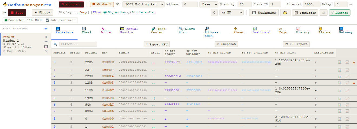Click the Window 1 toolbar button
This screenshot has width=357, height=129.
click(102, 4)
